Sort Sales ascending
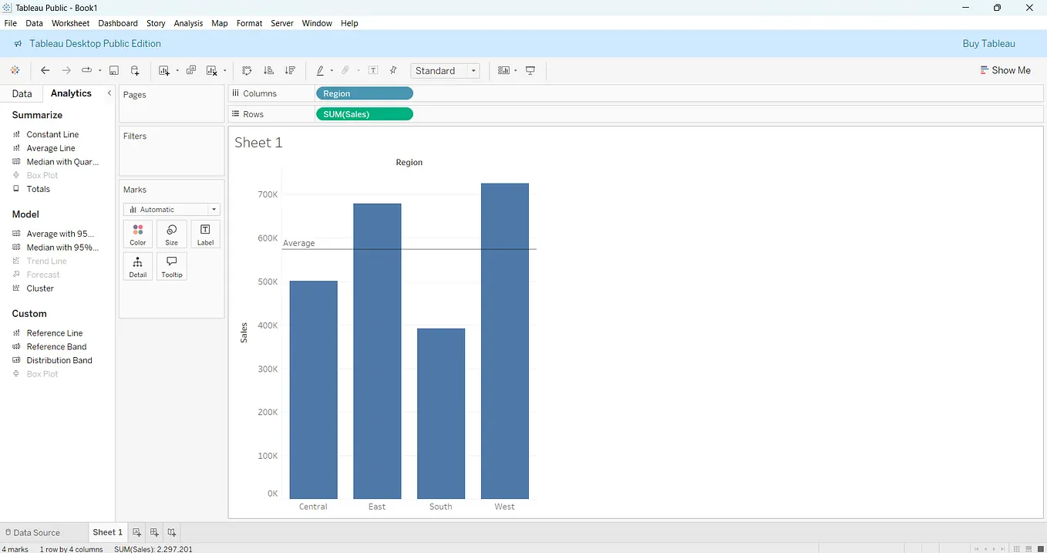 coord(268,70)
